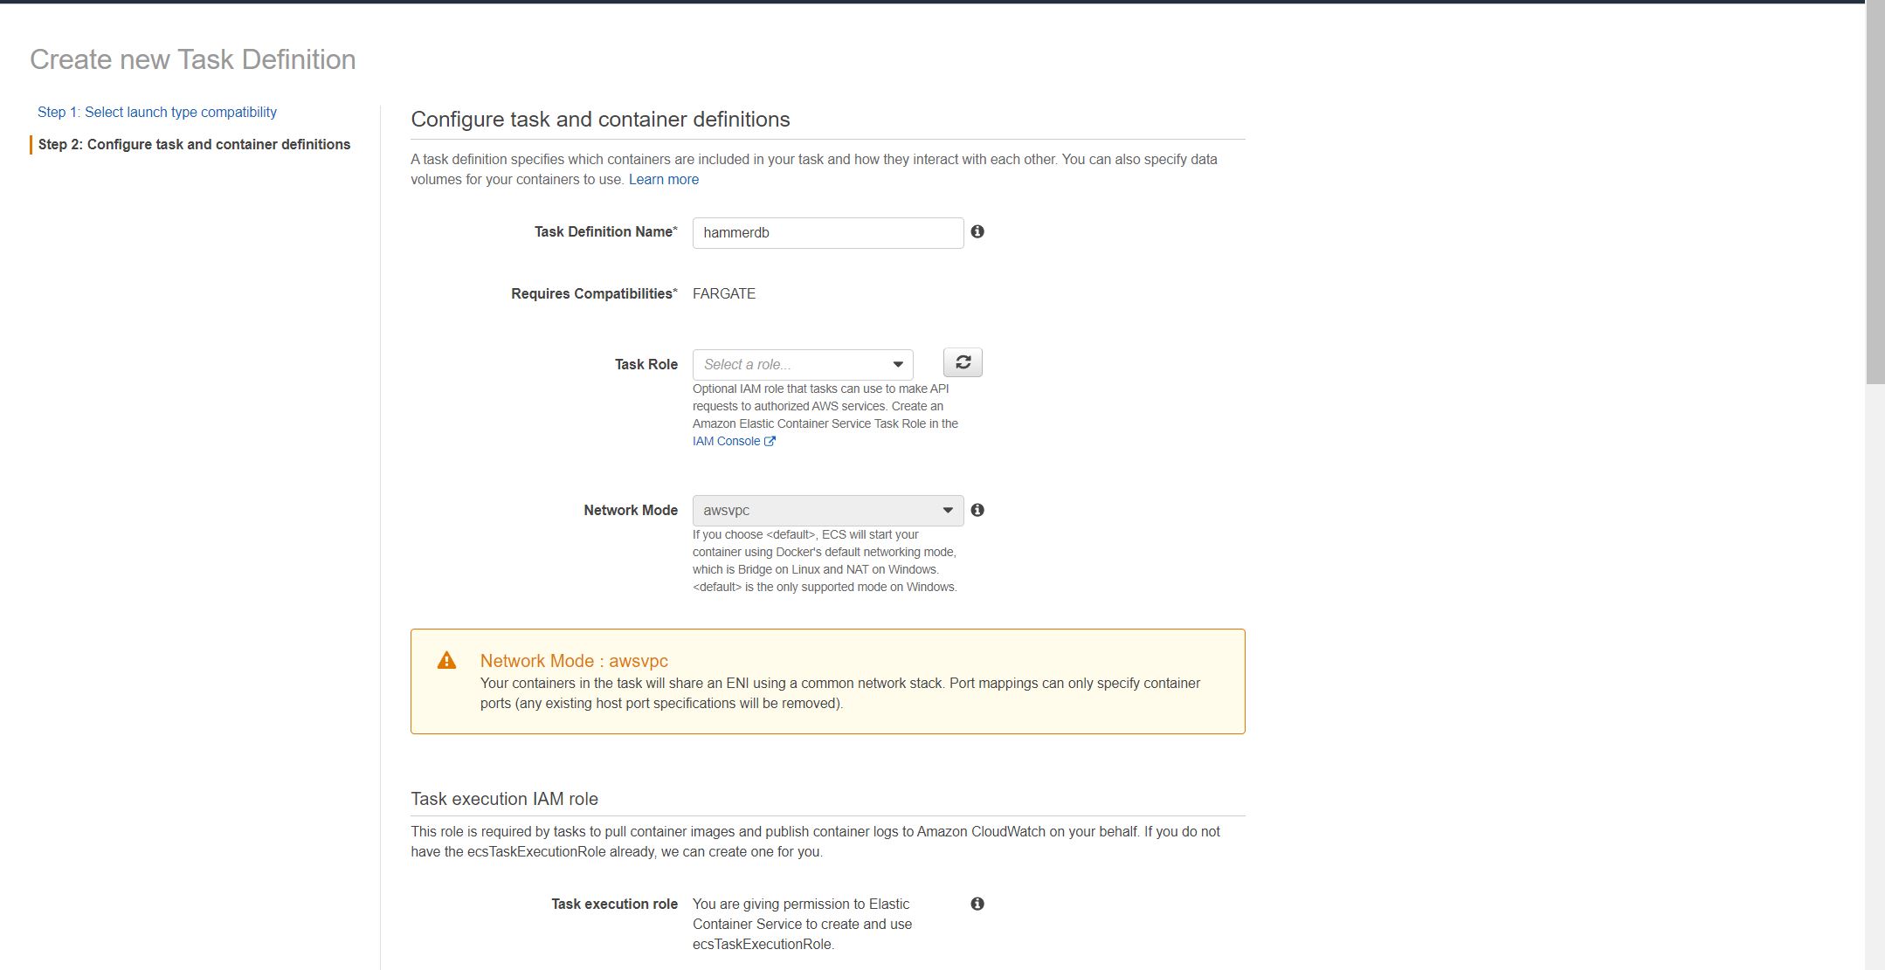Open the IAM Console link
Viewport: 1885px width, 970px height.
coord(726,441)
